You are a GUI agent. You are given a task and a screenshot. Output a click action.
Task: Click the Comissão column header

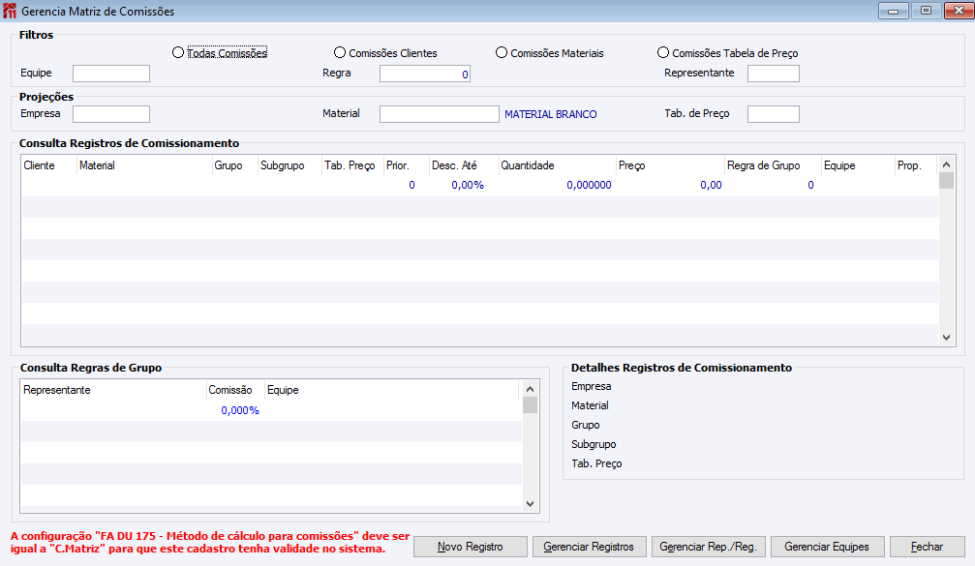(234, 390)
